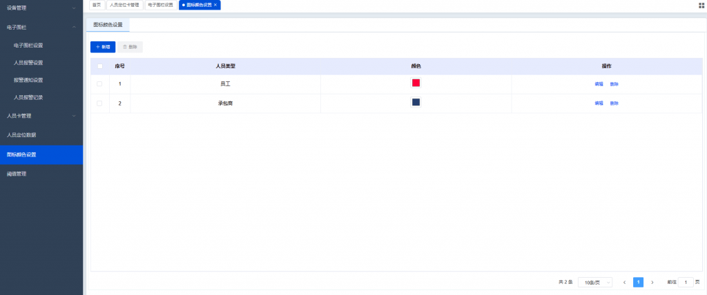Collapse the 电子围栏 sidebar menu

(41, 28)
